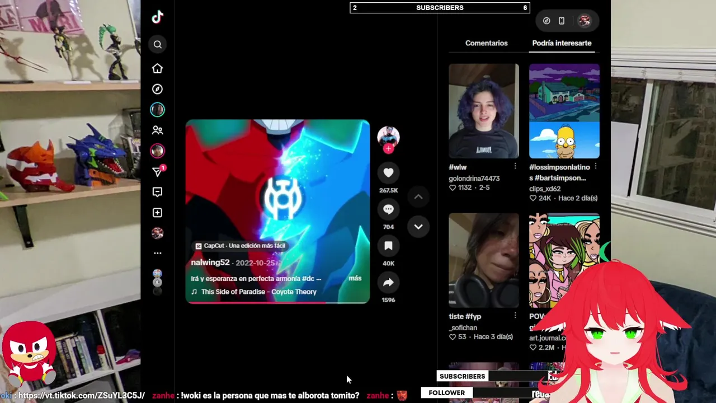Click the '#wlw' caption text
716x403 pixels.
458,167
